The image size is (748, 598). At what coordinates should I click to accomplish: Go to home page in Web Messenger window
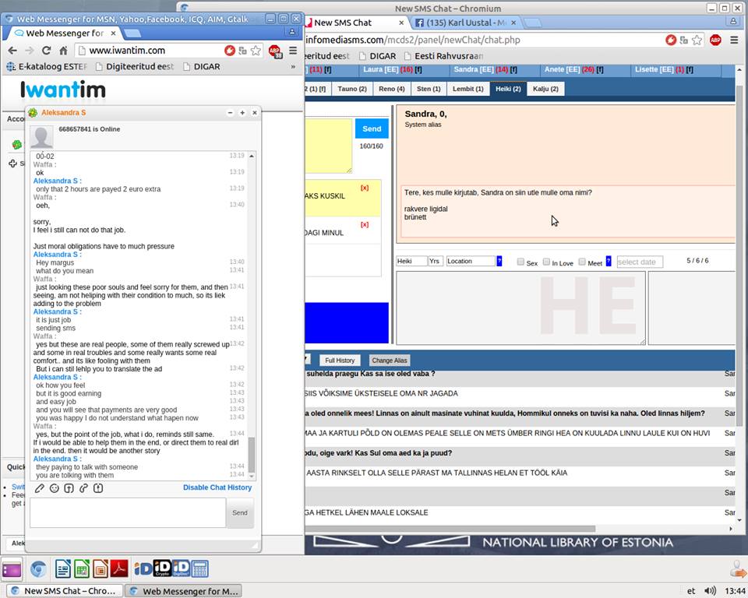63,51
